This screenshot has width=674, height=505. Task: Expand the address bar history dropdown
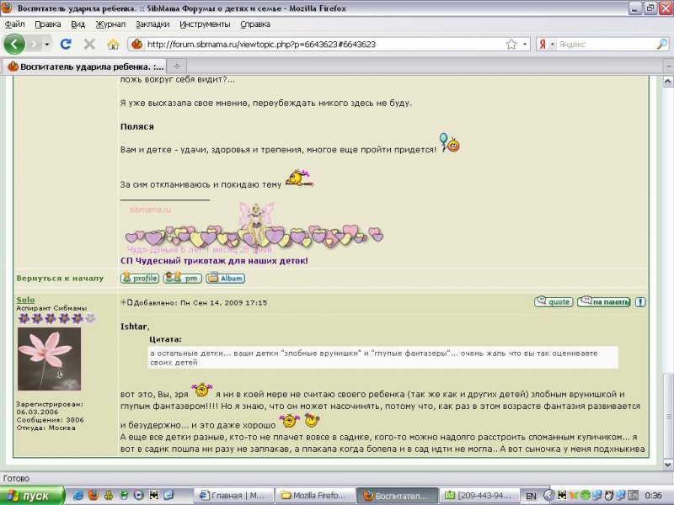[526, 44]
